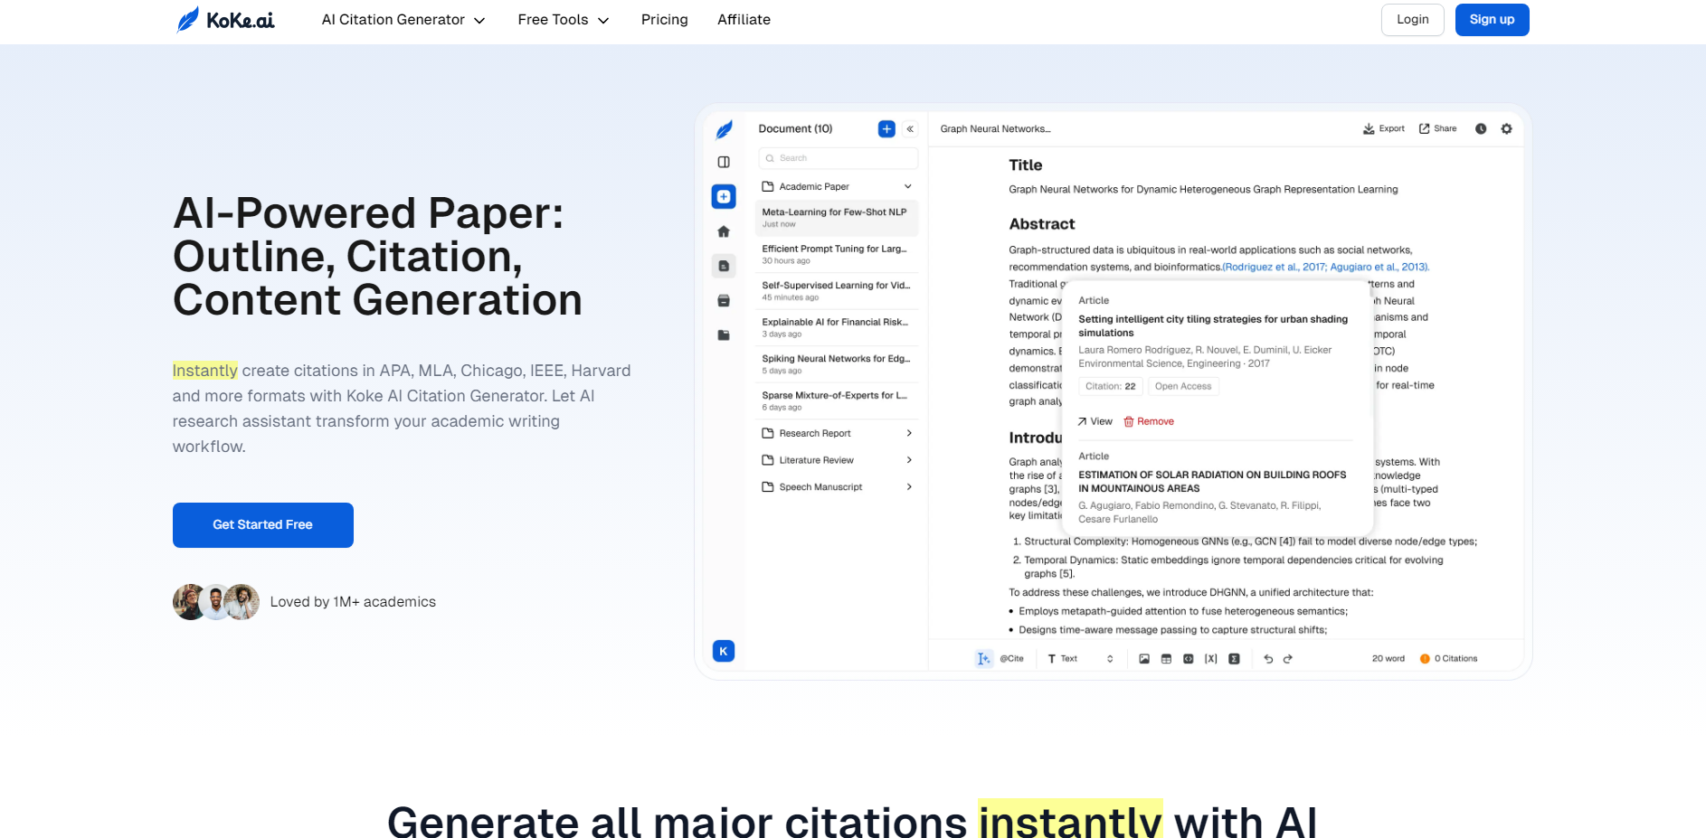This screenshot has height=838, width=1706.
Task: Go to the Pricing page
Action: [664, 20]
